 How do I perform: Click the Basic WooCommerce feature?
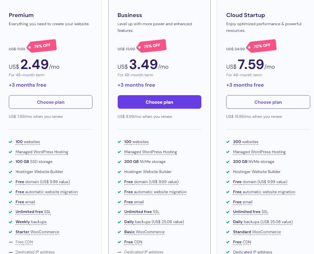[144, 232]
